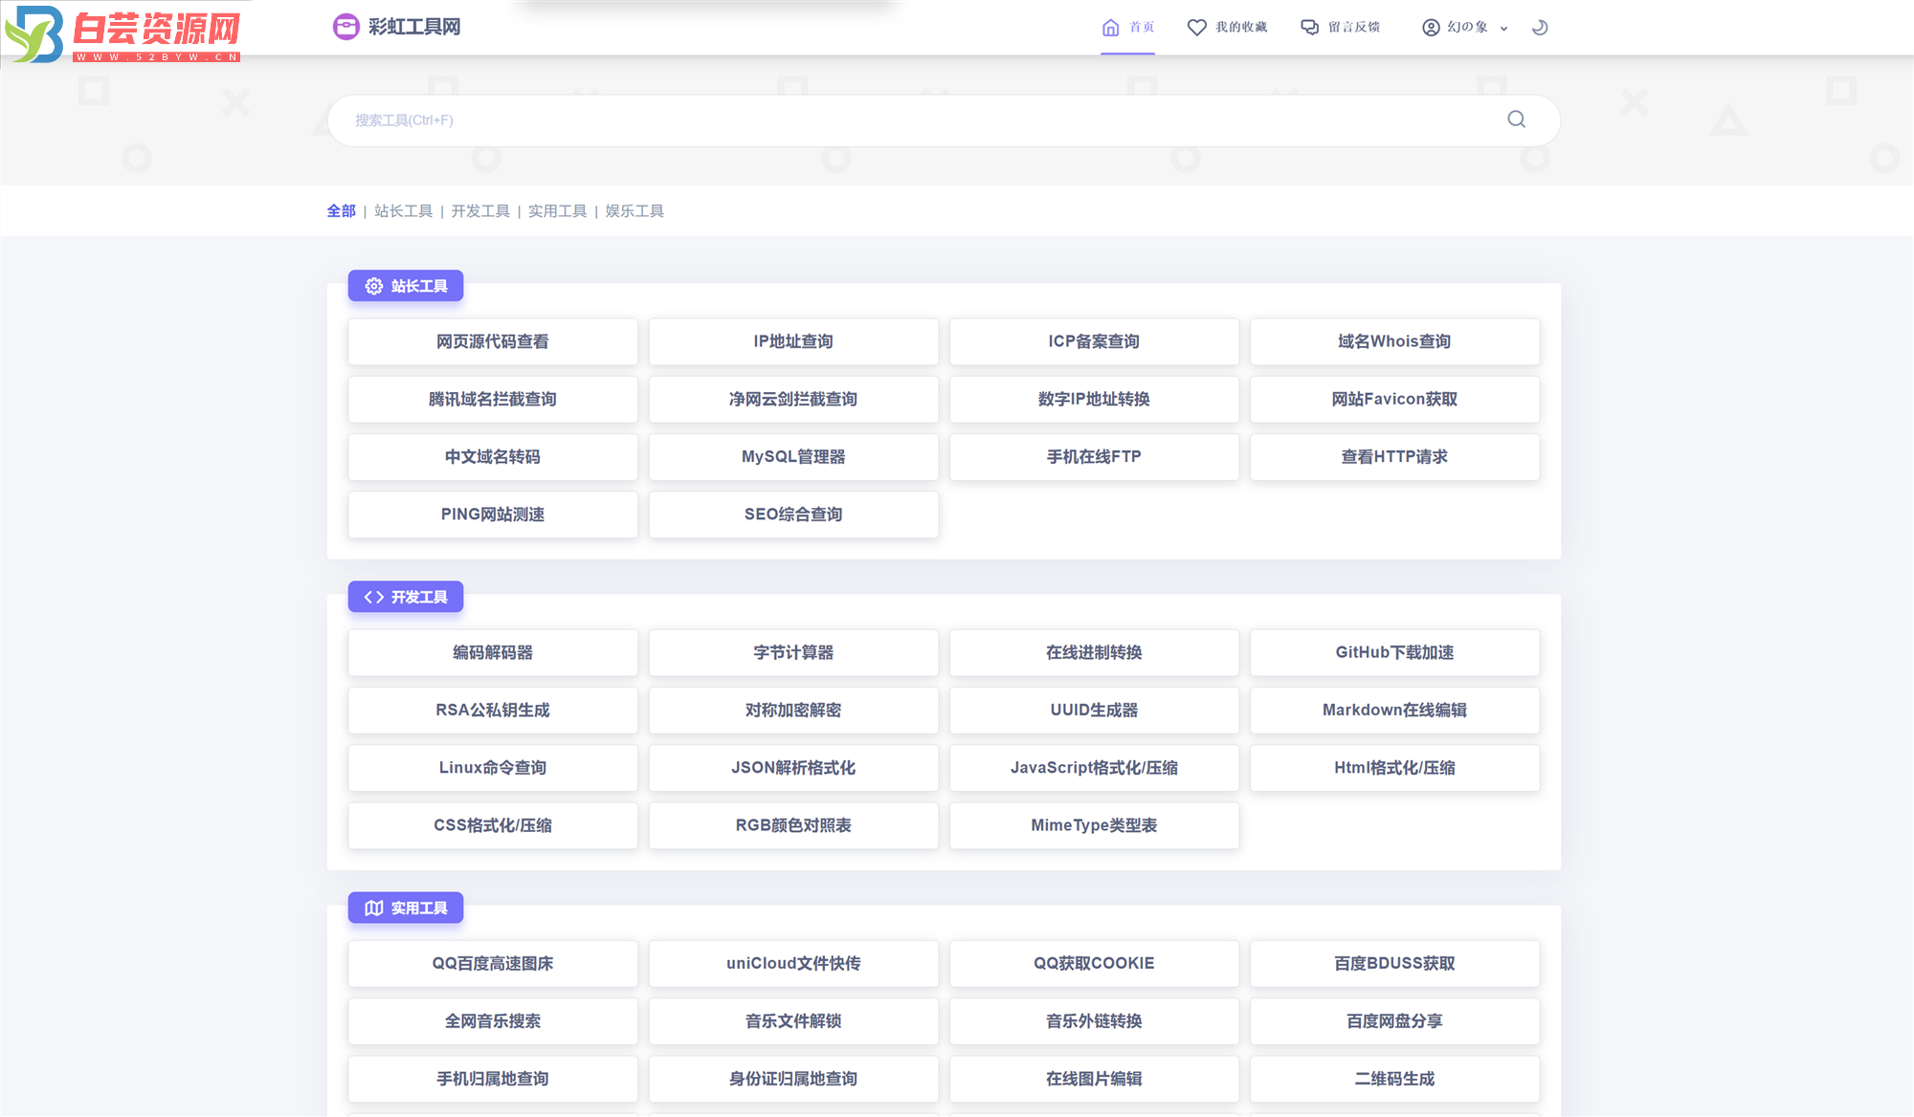Open JavaScript格式化/压缩 tool
1914x1117 pixels.
1094,768
